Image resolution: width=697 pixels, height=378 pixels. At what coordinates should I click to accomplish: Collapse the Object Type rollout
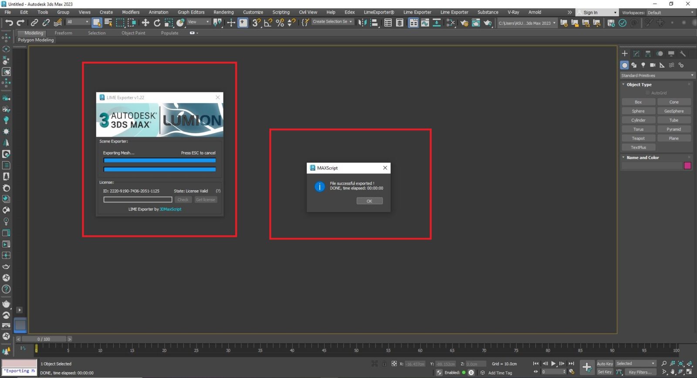(x=639, y=84)
